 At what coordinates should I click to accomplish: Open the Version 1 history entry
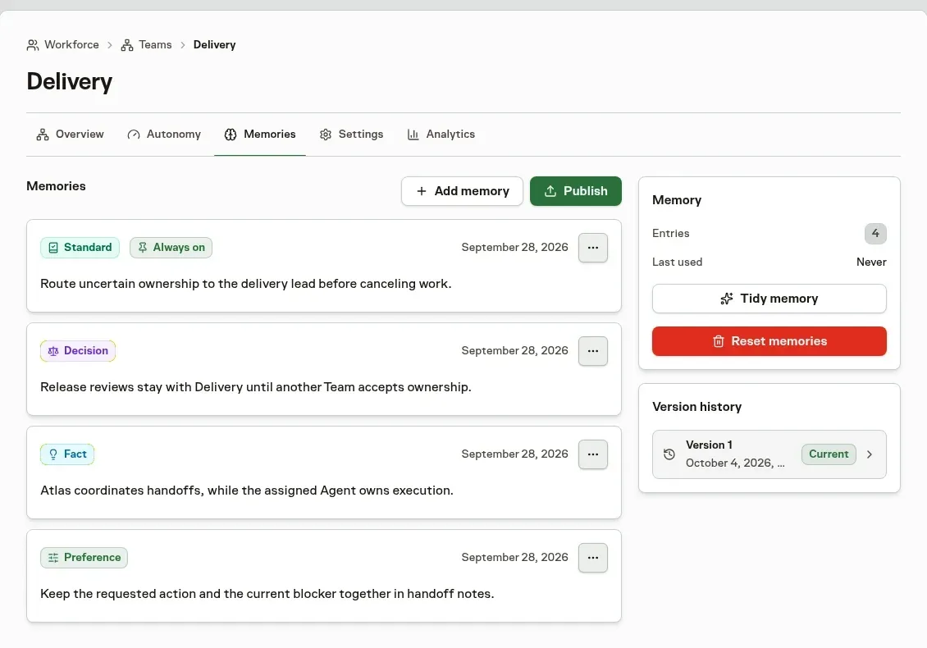[769, 454]
